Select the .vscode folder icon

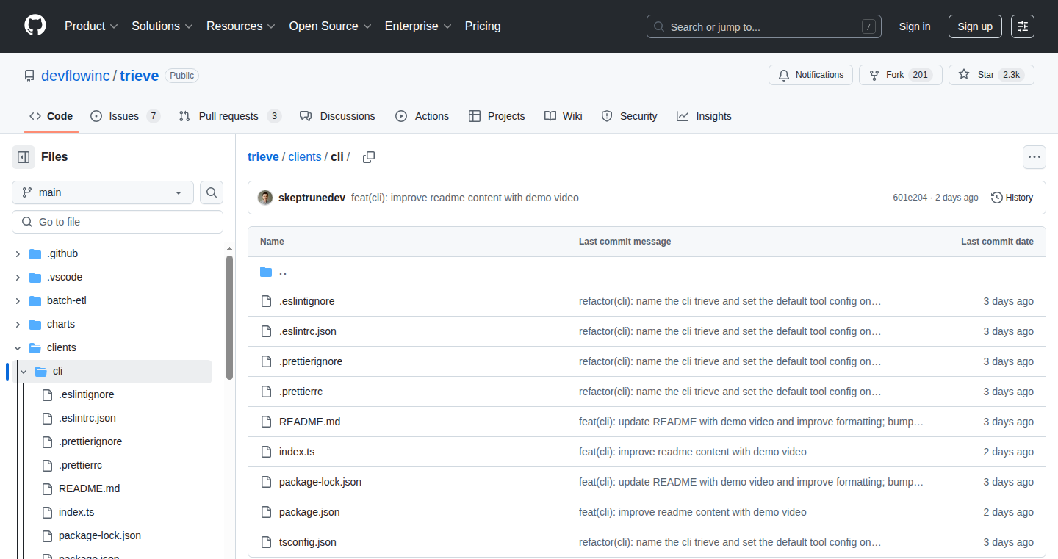(x=35, y=277)
